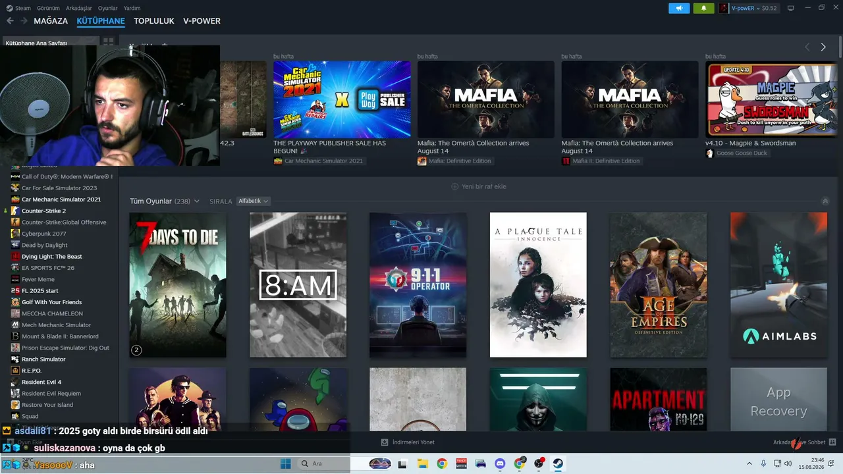Select Dead by Daylight in game list
Image resolution: width=843 pixels, height=474 pixels.
(45, 245)
